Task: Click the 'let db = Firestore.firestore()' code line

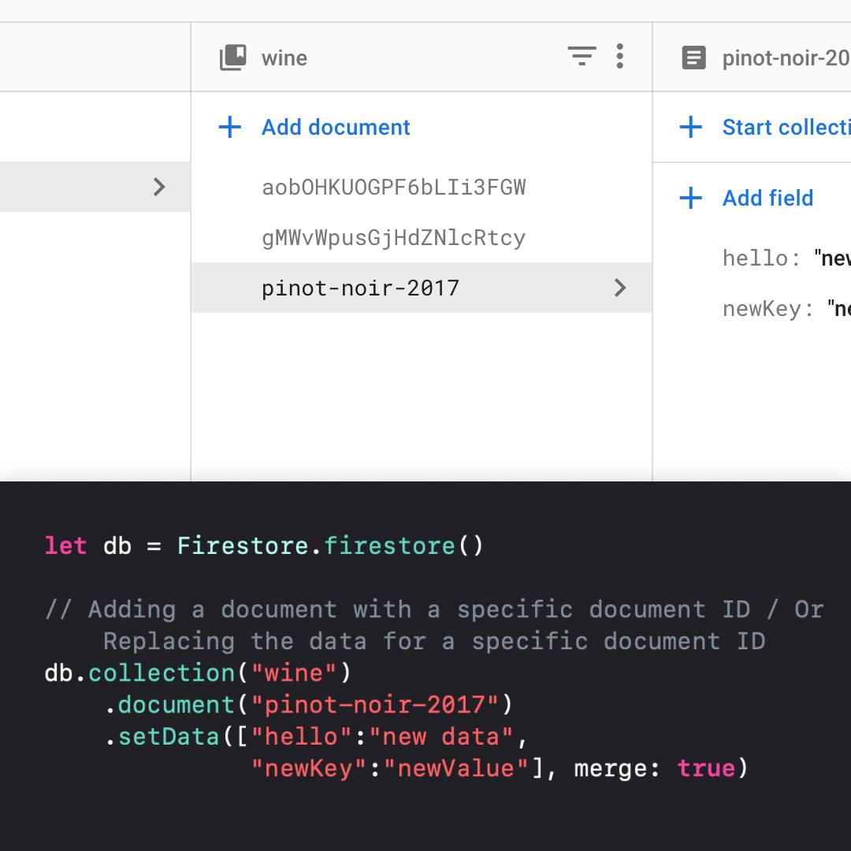Action: pyautogui.click(x=264, y=545)
